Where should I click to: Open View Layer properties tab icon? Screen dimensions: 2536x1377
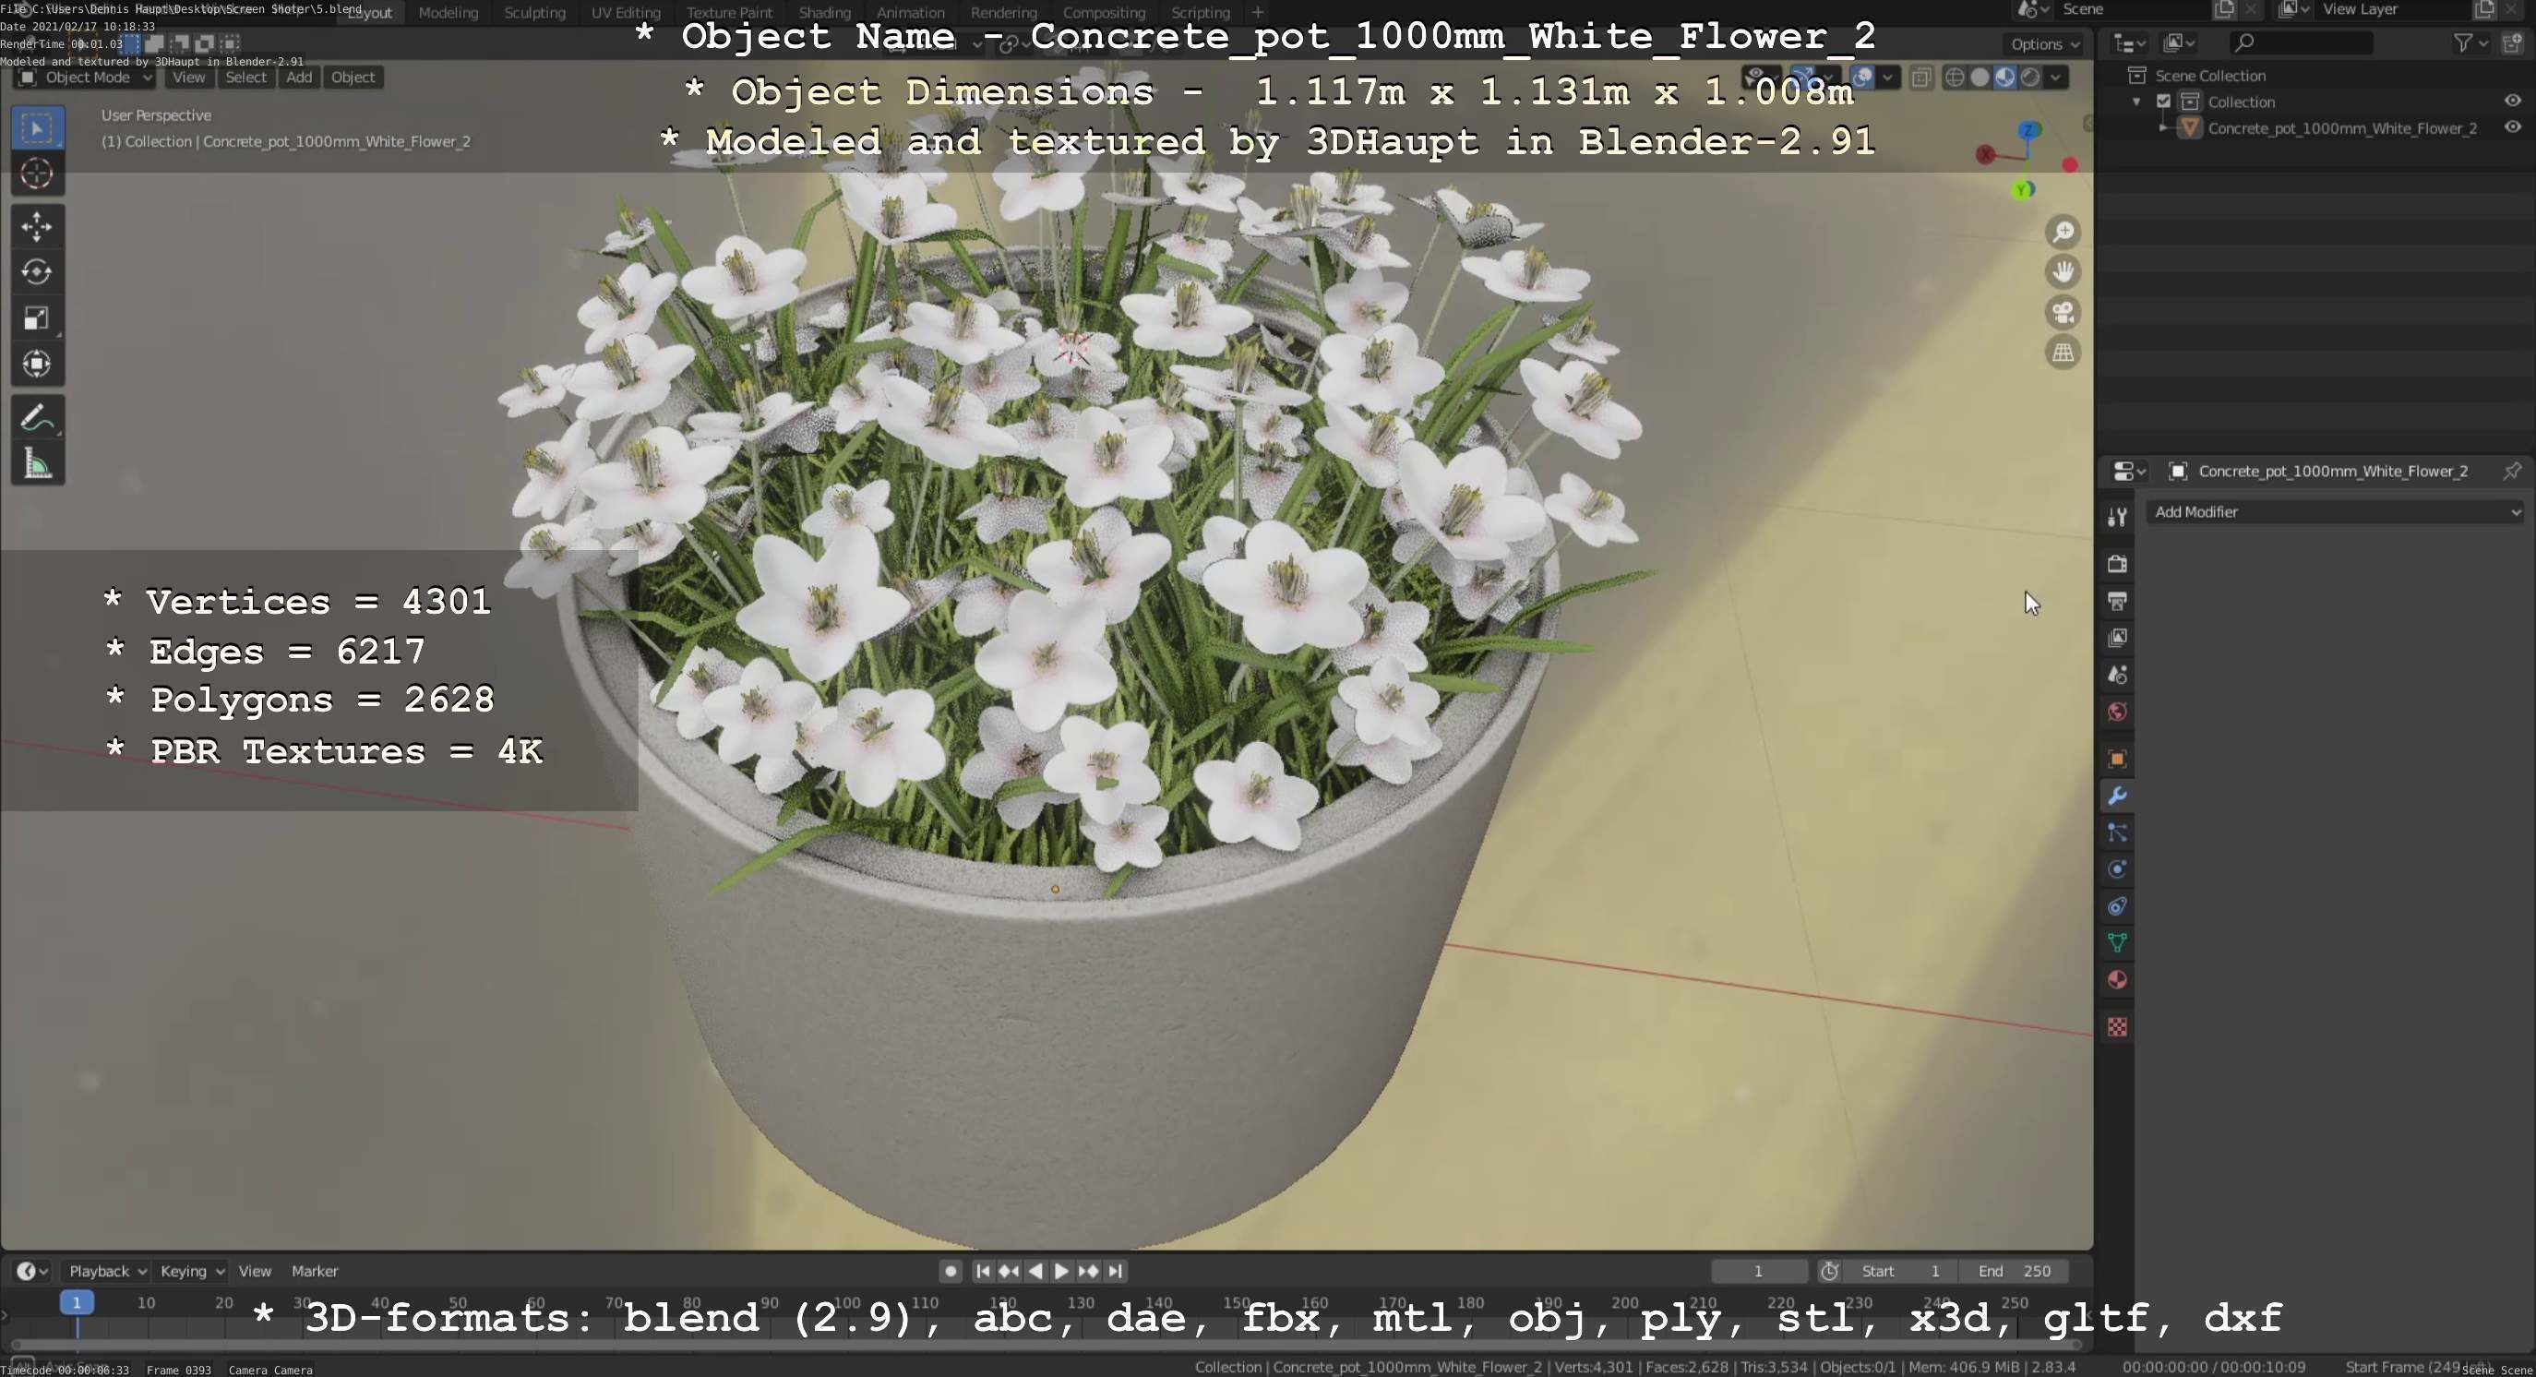click(x=2117, y=638)
